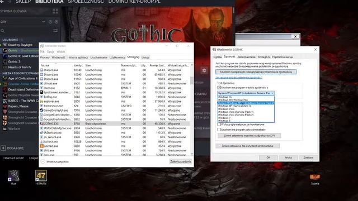Select the Dead by Daylight game icon

click(5, 45)
